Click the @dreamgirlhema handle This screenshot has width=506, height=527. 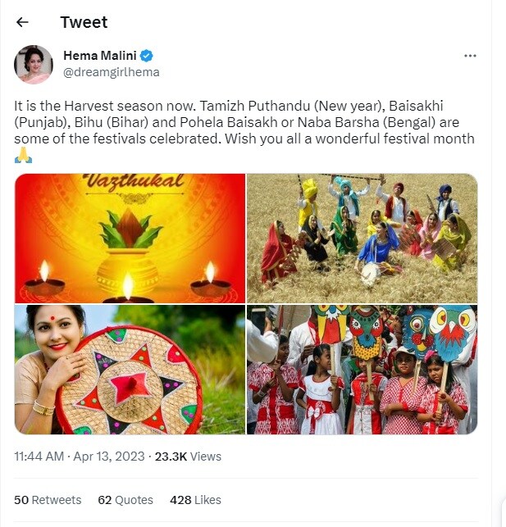pos(111,72)
